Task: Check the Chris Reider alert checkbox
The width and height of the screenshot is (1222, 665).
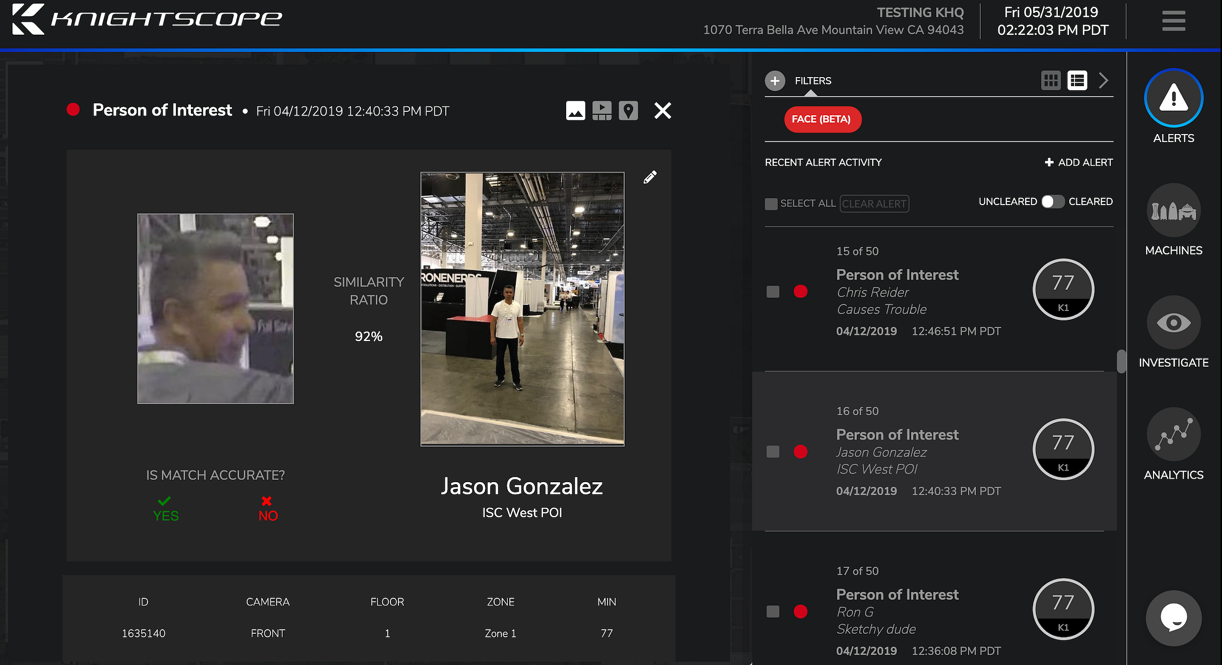Action: point(773,292)
